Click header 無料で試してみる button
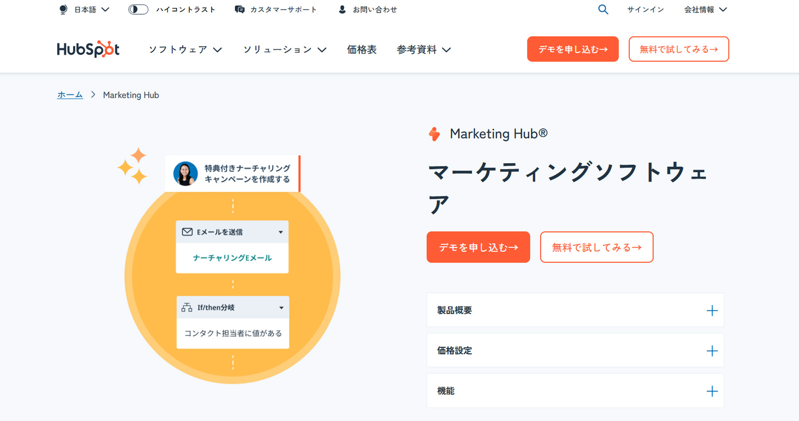Viewport: 799px width, 421px height. pyautogui.click(x=679, y=49)
